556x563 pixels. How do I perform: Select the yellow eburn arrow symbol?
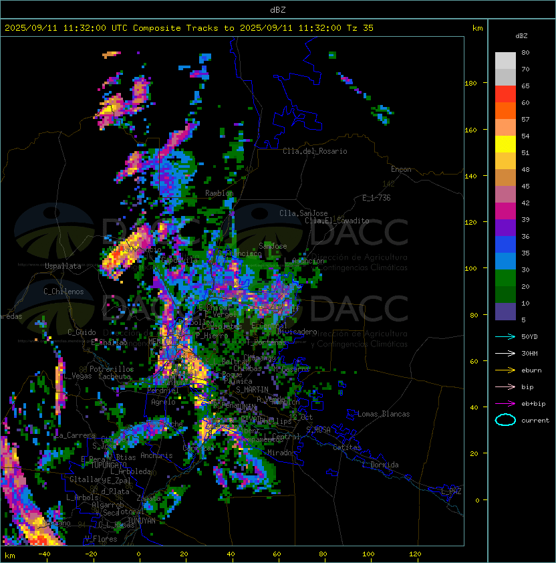pos(505,370)
